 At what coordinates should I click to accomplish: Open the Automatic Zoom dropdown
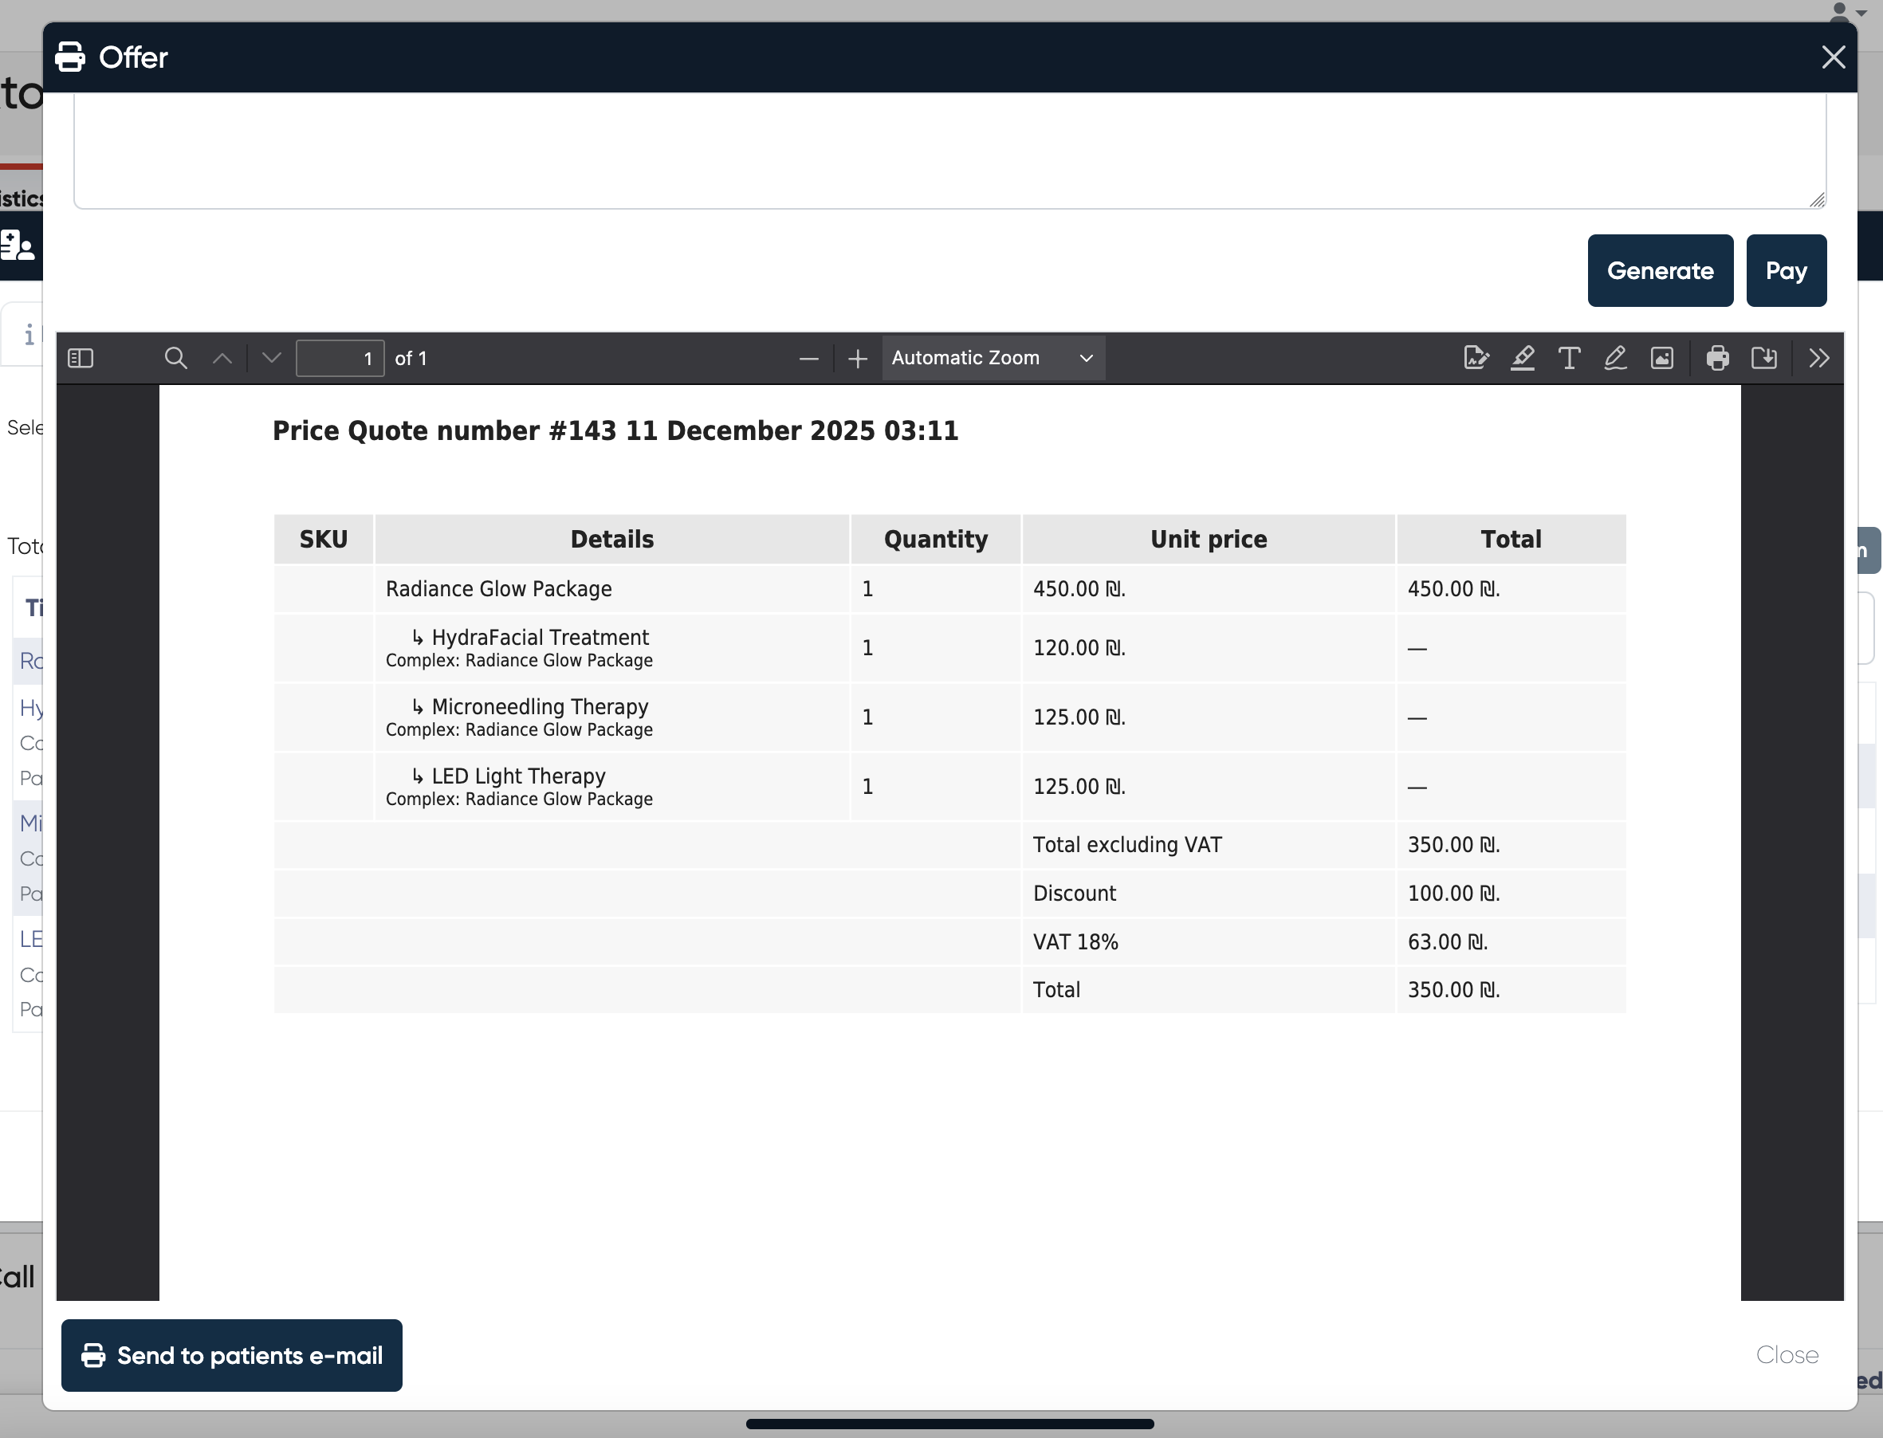[993, 358]
